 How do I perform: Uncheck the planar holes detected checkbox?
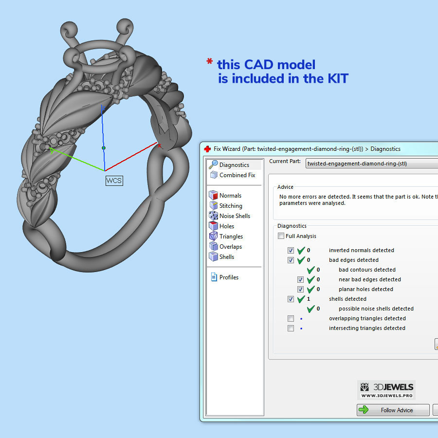tap(300, 289)
